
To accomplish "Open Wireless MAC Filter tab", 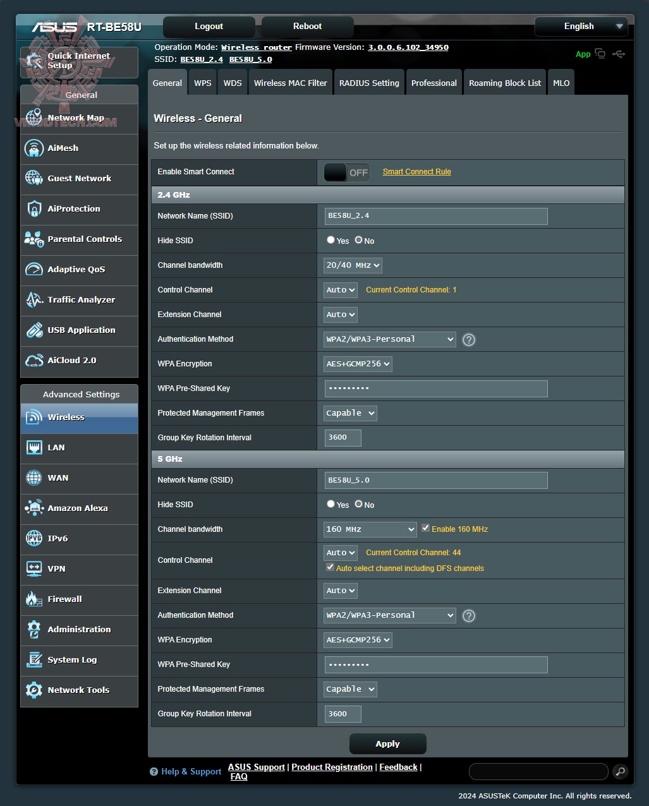I will pyautogui.click(x=291, y=83).
